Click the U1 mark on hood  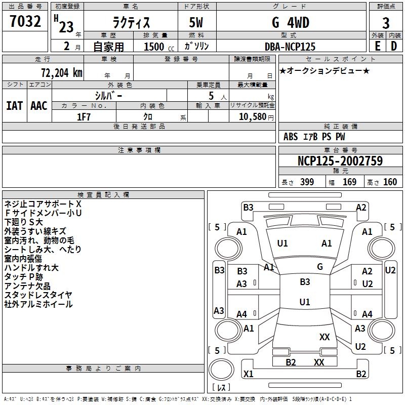pyautogui.click(x=282, y=243)
